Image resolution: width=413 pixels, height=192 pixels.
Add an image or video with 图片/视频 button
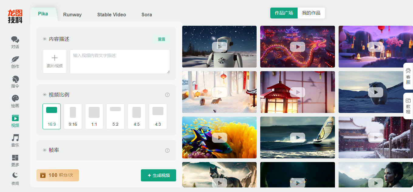coord(55,61)
